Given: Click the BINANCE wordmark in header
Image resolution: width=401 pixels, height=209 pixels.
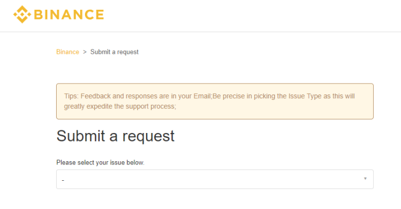Looking at the screenshot, I should (69, 15).
